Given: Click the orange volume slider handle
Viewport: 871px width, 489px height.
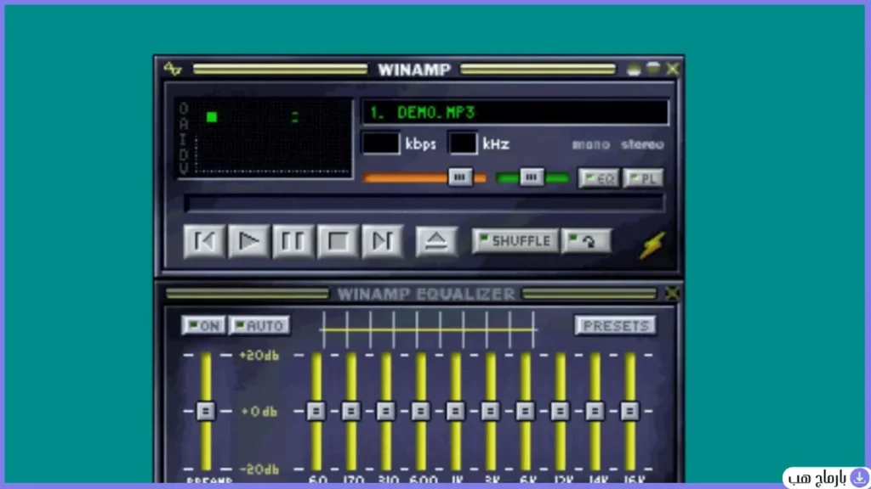Looking at the screenshot, I should click(460, 177).
